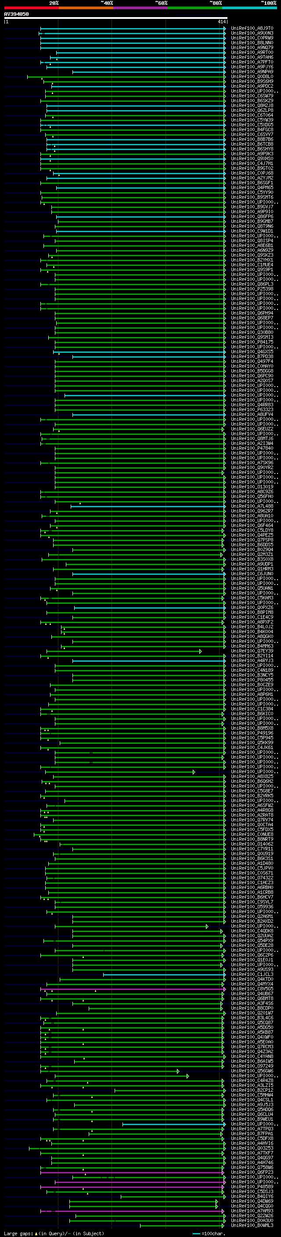Select hit label UniRef100_Q8H2J8
This screenshot has width=281, height=1237.
(252, 106)
